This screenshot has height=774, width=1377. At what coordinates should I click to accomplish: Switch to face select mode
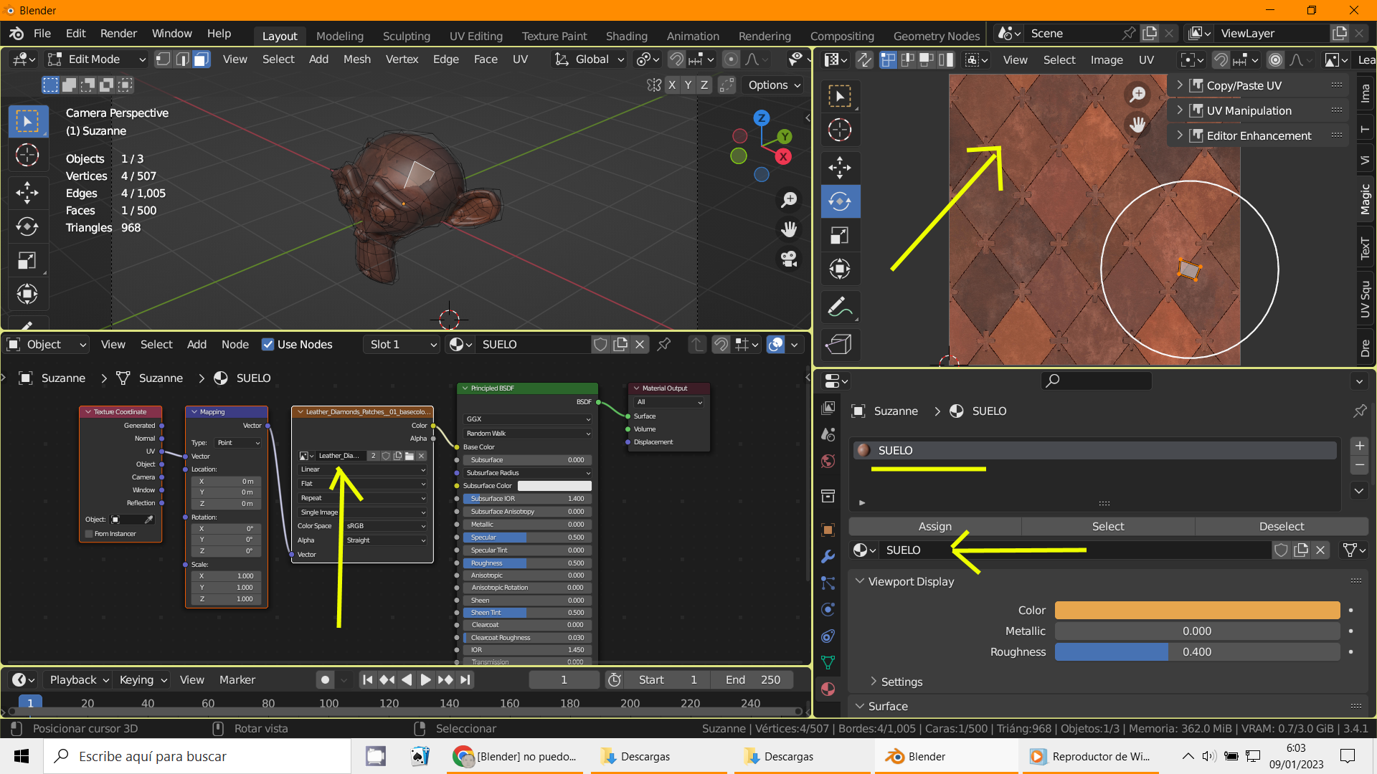pos(202,59)
